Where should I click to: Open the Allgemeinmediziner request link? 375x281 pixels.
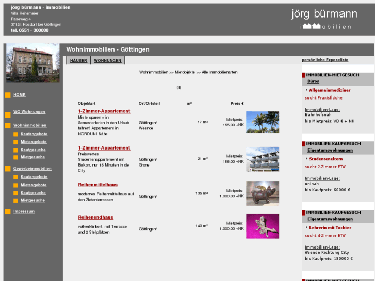(x=330, y=90)
